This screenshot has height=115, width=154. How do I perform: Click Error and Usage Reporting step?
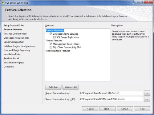pos(17,50)
